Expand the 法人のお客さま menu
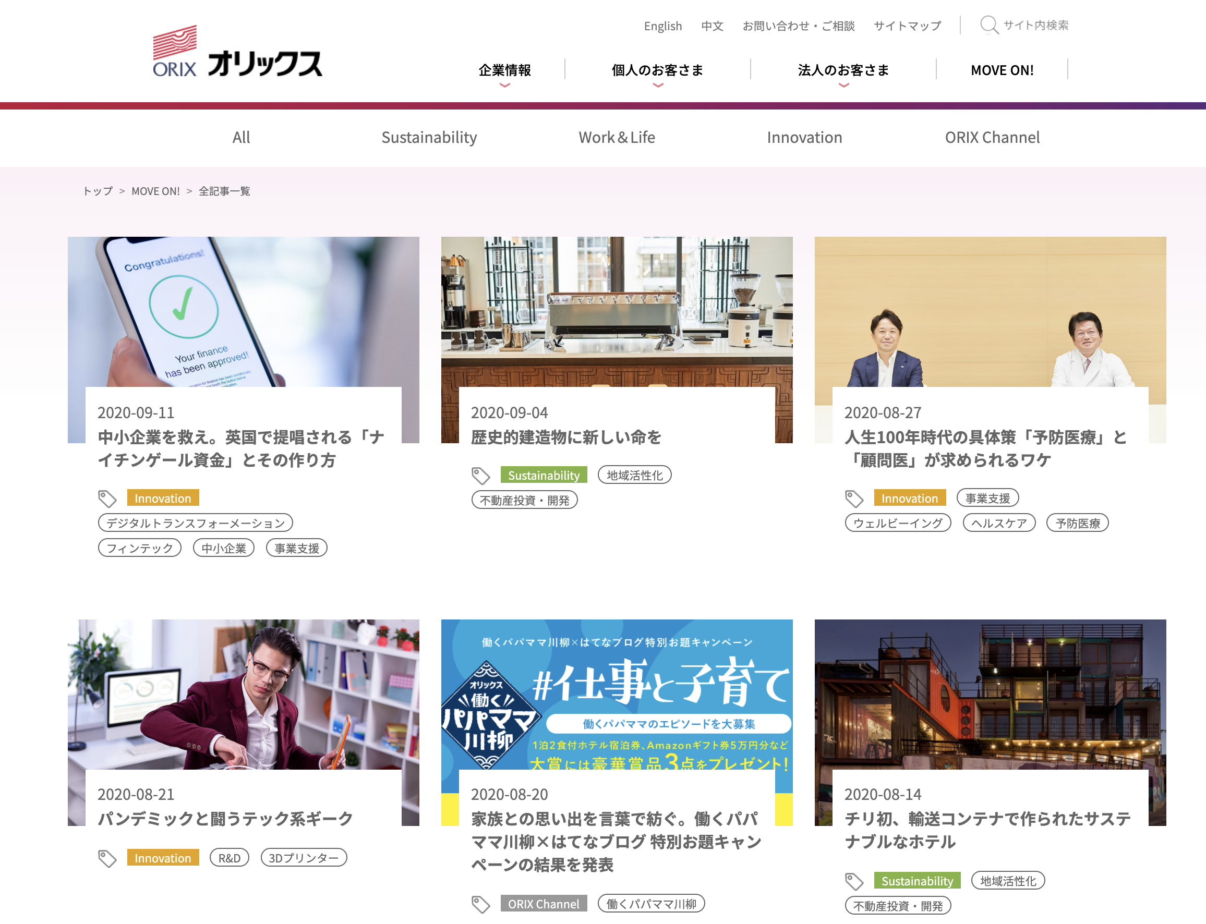1206x924 pixels. click(x=843, y=70)
